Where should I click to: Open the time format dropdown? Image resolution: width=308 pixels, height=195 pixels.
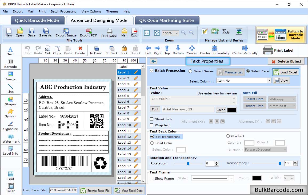[x=294, y=106]
